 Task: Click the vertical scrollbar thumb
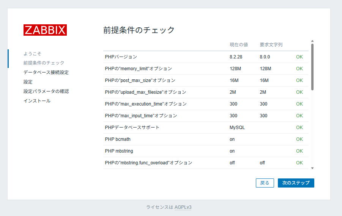312,67
